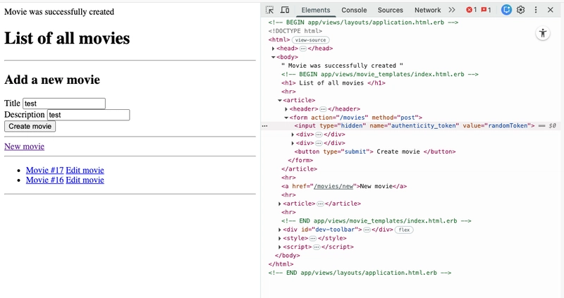The height and width of the screenshot is (298, 564).
Task: Toggle the device toolbar icon
Action: tap(285, 10)
